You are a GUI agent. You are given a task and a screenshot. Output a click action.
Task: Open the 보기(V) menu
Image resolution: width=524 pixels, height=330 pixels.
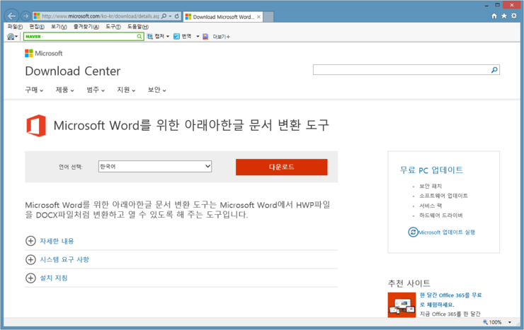click(x=59, y=27)
